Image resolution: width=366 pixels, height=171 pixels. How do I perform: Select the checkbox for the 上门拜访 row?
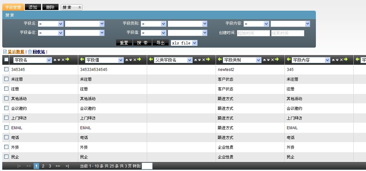6,118
